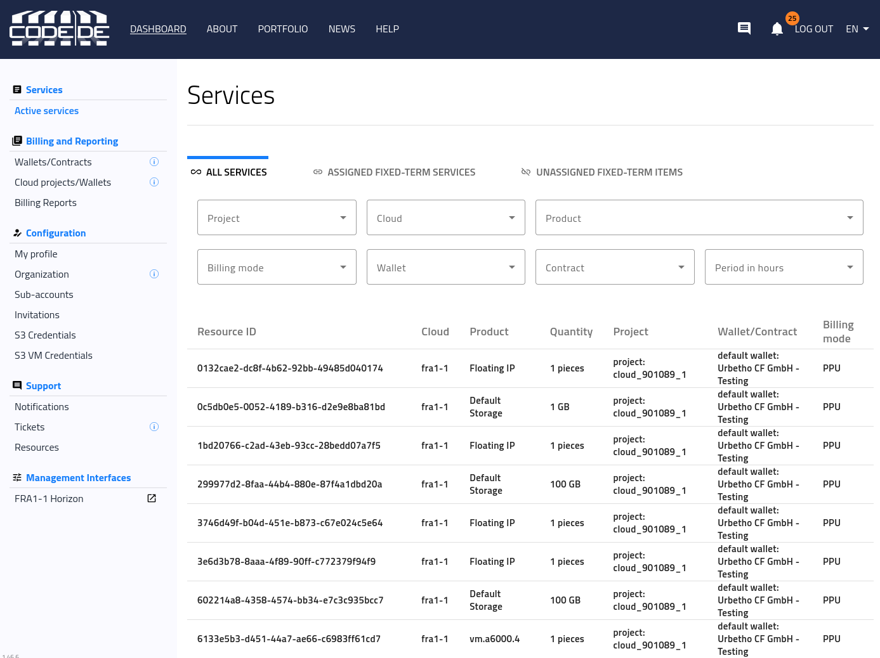This screenshot has height=658, width=880.
Task: Expand the Project filter dropdown
Action: [277, 218]
